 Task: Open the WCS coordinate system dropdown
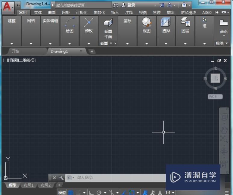(215, 97)
